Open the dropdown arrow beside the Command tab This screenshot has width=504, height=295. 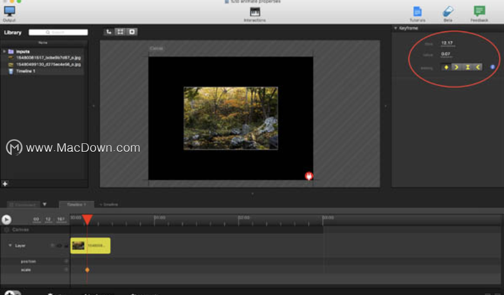click(44, 204)
